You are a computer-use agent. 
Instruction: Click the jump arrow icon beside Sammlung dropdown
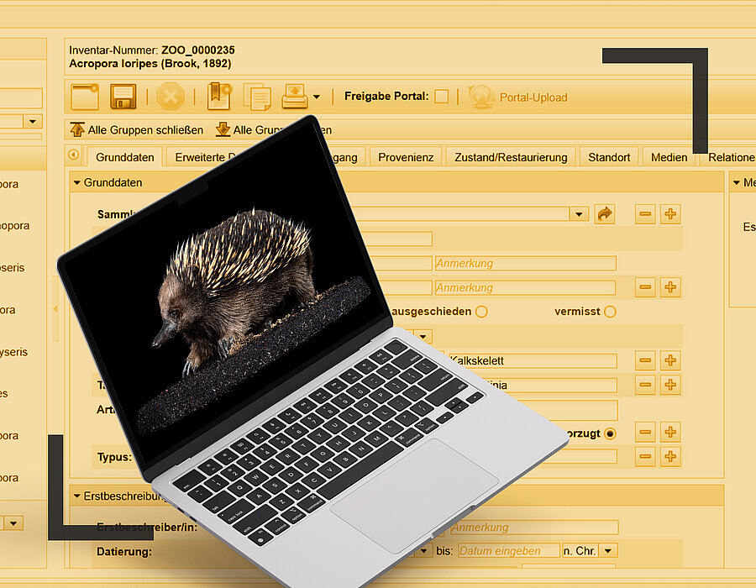click(x=605, y=214)
